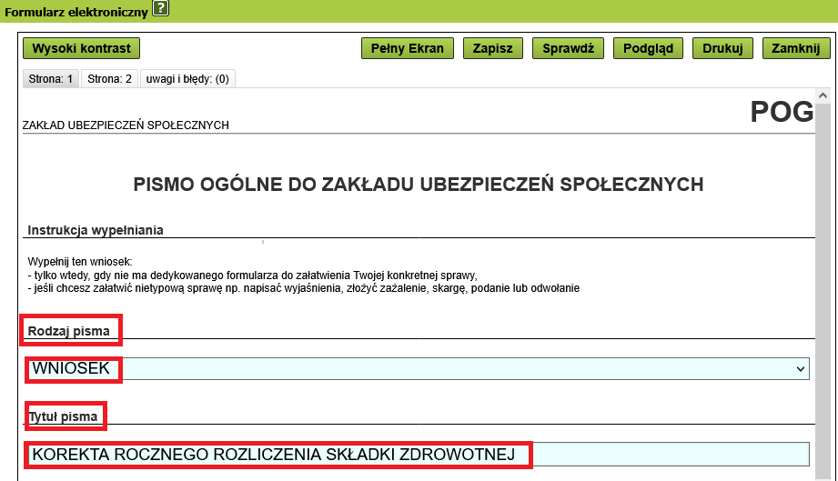838x481 pixels.
Task: Click the line starting '- tylko wtedy, gdy nie ma dedykowanego'
Action: pyautogui.click(x=252, y=276)
